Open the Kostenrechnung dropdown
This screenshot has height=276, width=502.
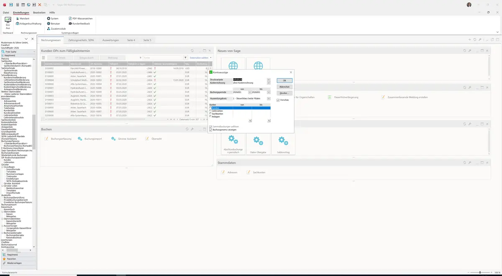click(269, 83)
